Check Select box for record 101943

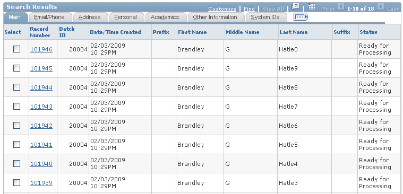pos(16,106)
